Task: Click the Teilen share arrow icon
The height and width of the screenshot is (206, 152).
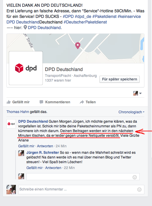Action: [82, 102]
